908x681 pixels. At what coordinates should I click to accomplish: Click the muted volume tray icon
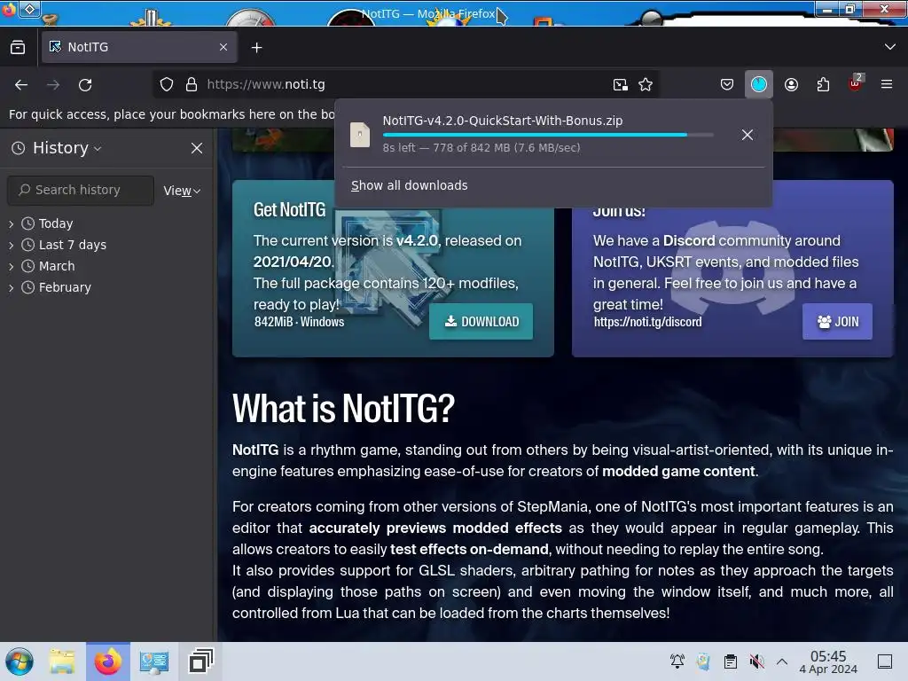pos(756,661)
